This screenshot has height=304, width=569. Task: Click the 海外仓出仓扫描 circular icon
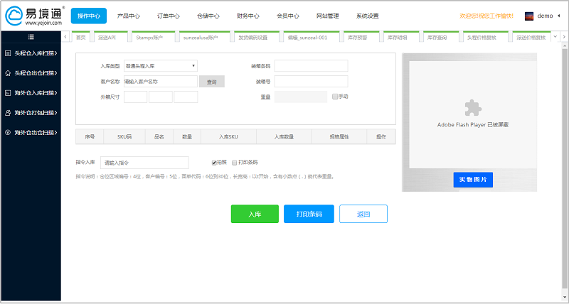[8, 132]
